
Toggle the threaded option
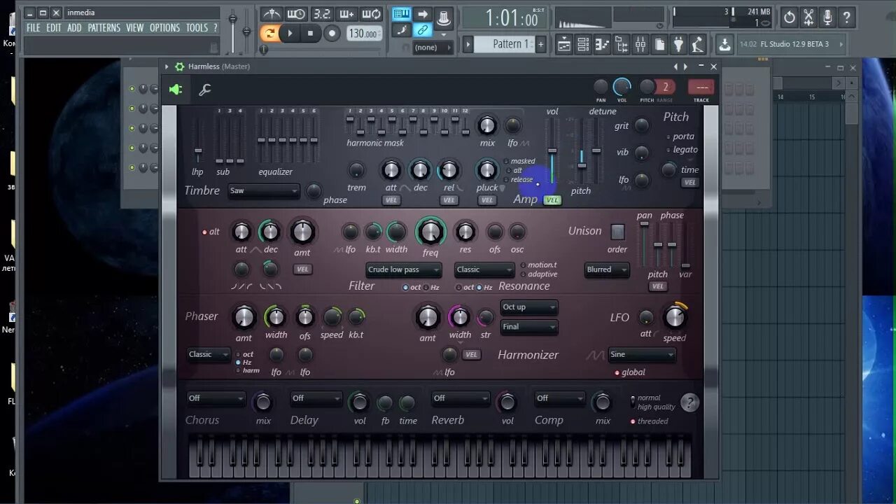649,421
